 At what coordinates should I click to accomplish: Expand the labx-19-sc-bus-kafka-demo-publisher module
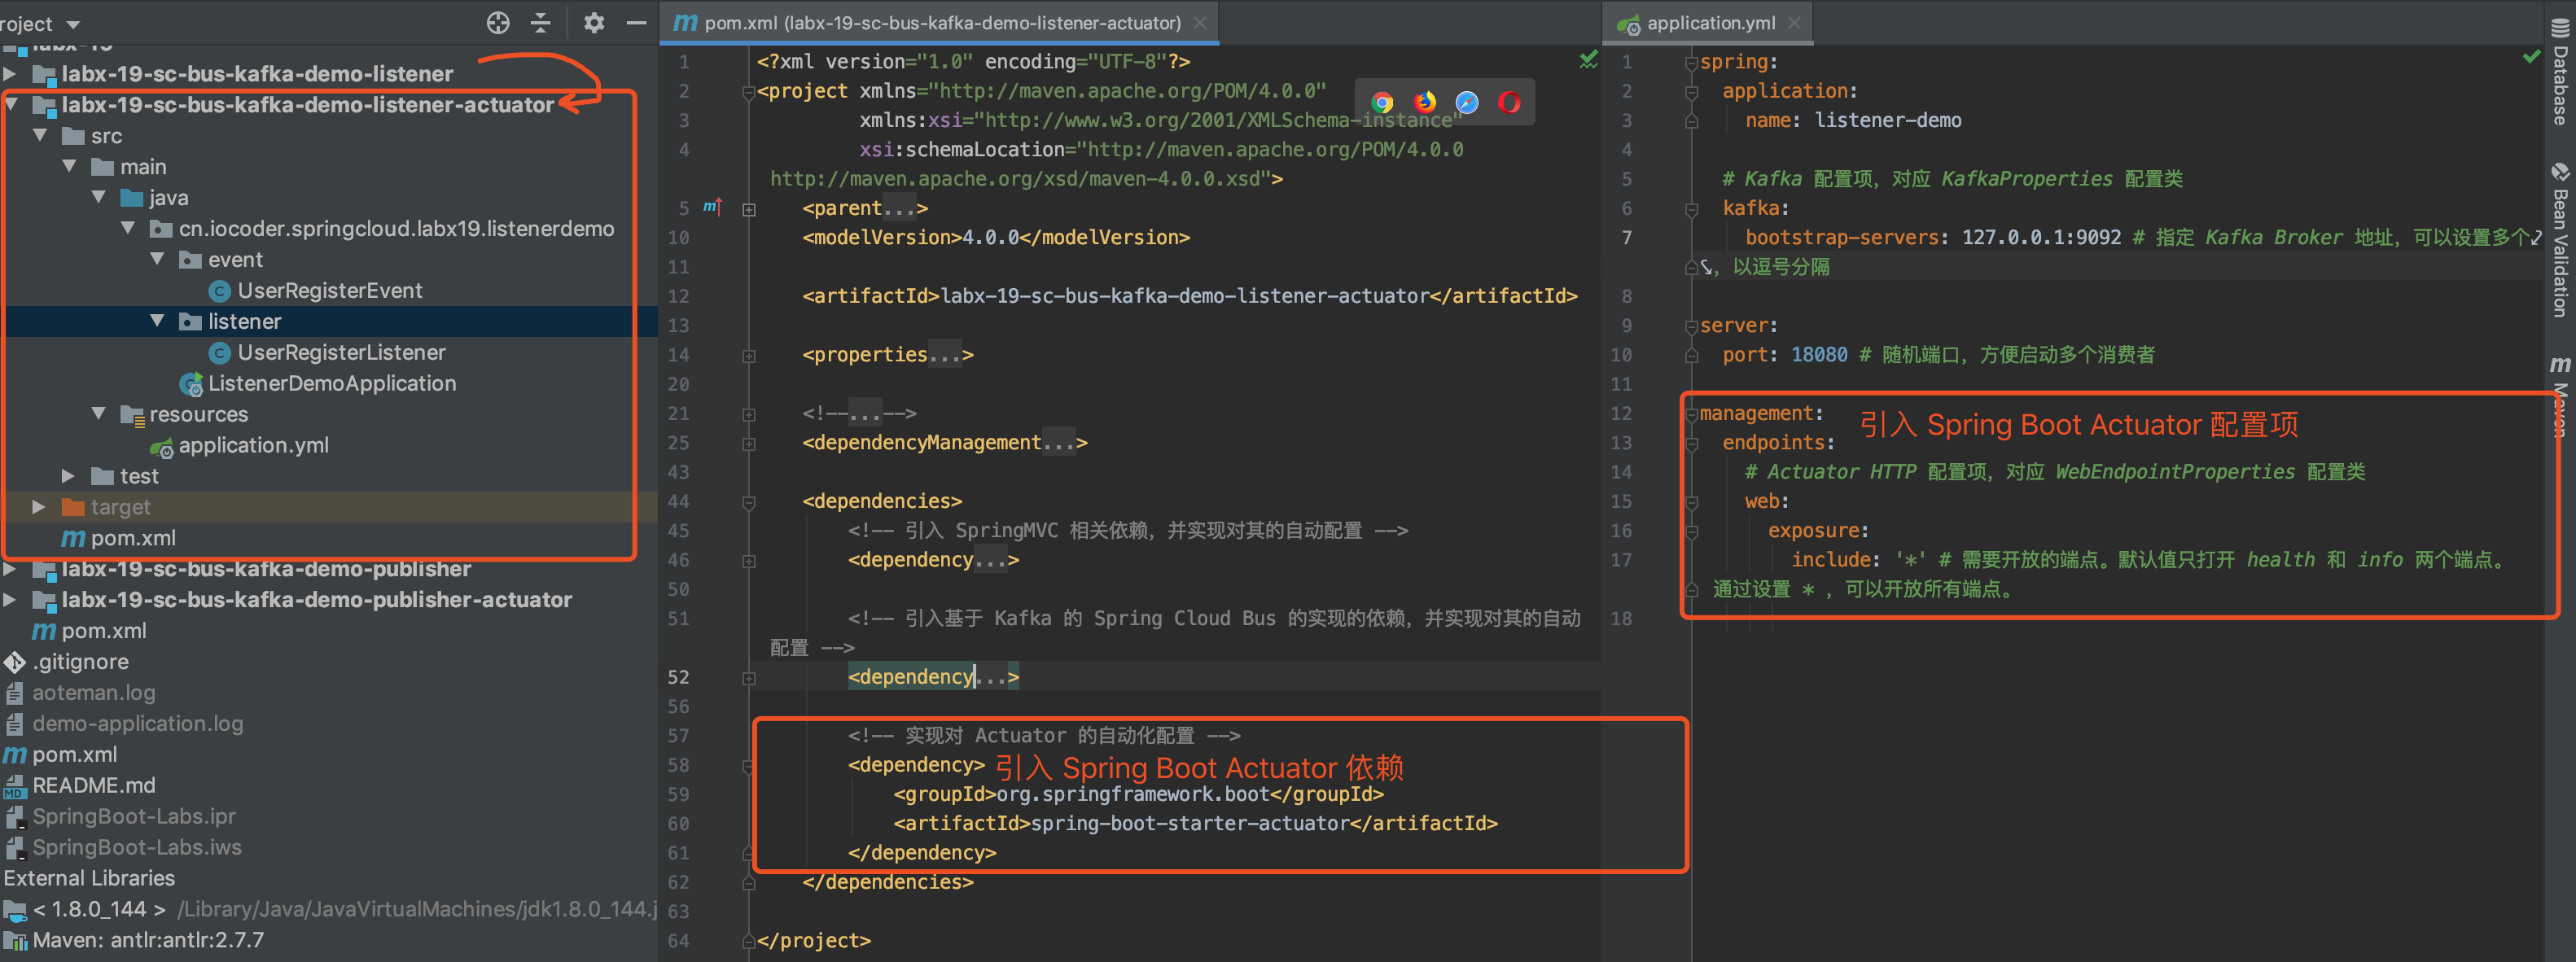(x=10, y=569)
